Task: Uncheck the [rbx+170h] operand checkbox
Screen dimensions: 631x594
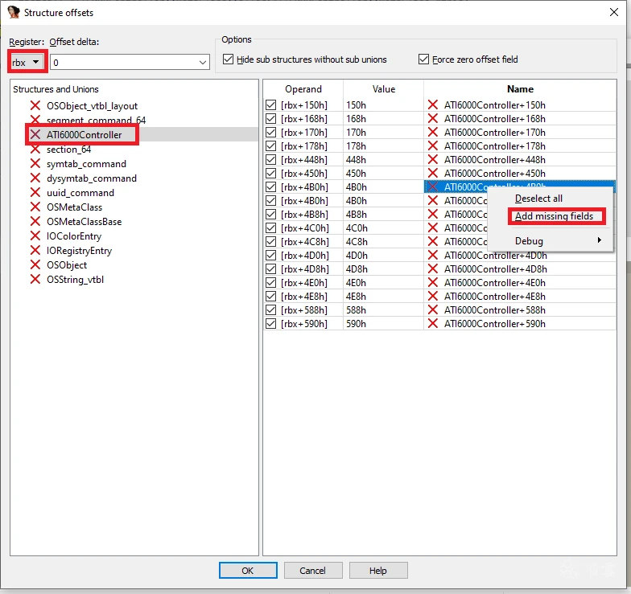Action: click(270, 132)
